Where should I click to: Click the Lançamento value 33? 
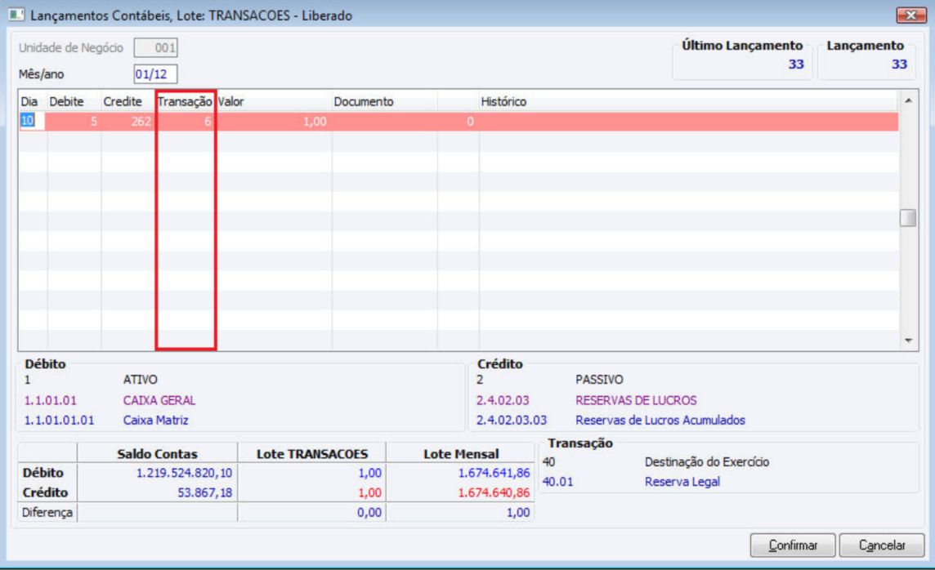(899, 65)
